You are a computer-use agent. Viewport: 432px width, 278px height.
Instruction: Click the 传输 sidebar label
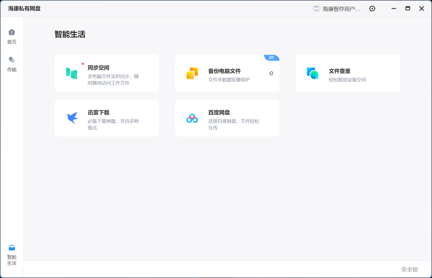pyautogui.click(x=12, y=70)
